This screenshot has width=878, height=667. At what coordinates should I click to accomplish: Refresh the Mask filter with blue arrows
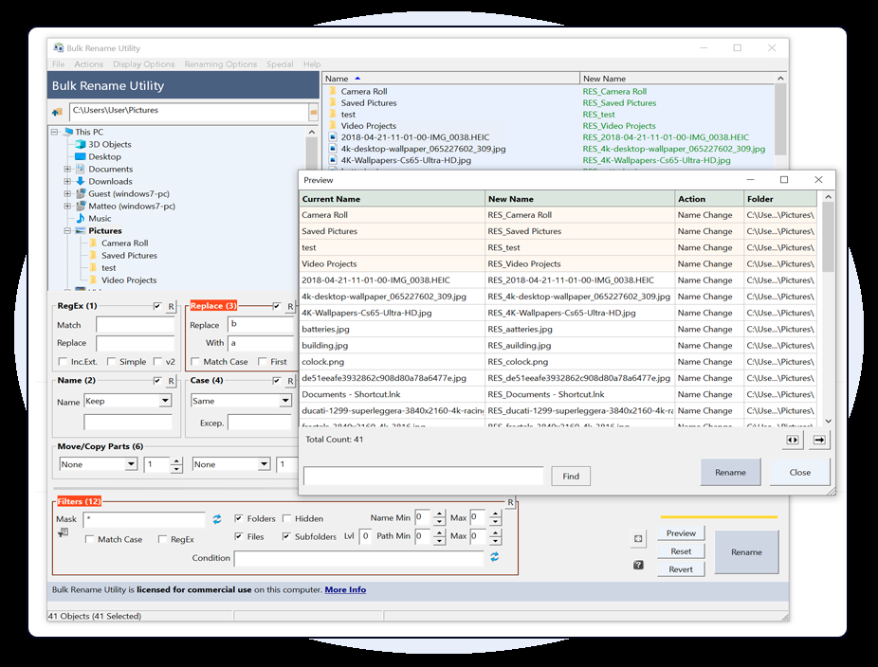(x=217, y=519)
